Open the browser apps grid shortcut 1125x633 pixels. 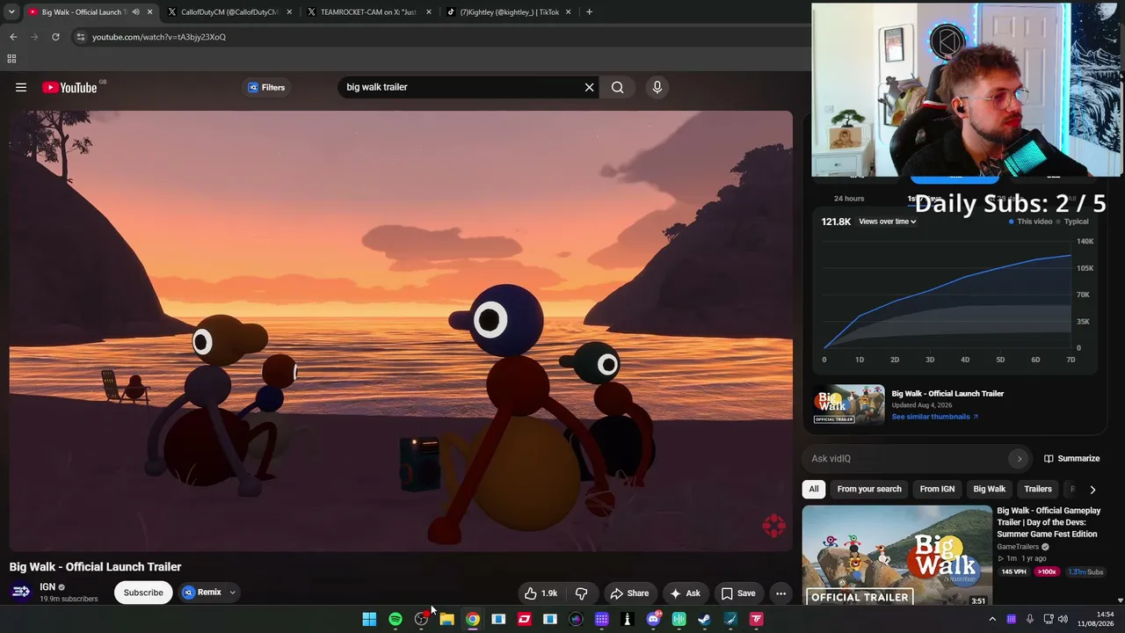click(11, 59)
